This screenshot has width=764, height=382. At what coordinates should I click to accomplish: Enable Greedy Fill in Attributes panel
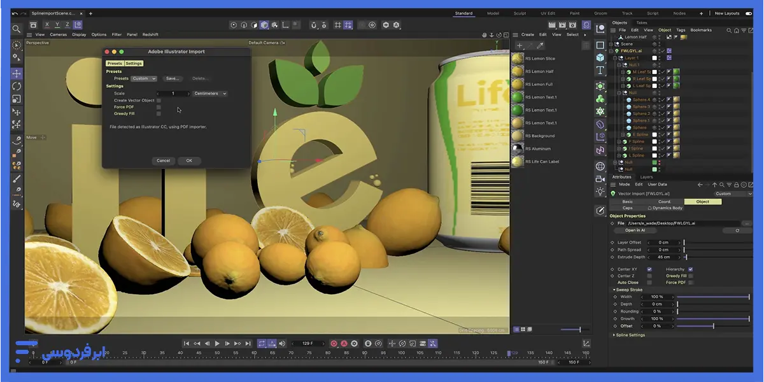pos(690,276)
